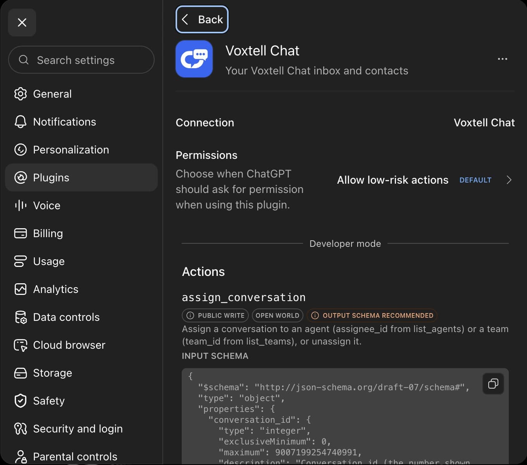Switch to Billing section
The height and width of the screenshot is (465, 527).
coord(81,233)
